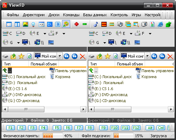The image size is (176, 140).
Task: Toggle the Alt key button
Action: pyautogui.click(x=150, y=128)
